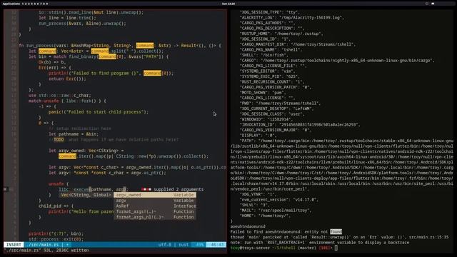The width and height of the screenshot is (457, 257).
Task: Select argv_owned completion suggestion
Action: [x=155, y=195]
